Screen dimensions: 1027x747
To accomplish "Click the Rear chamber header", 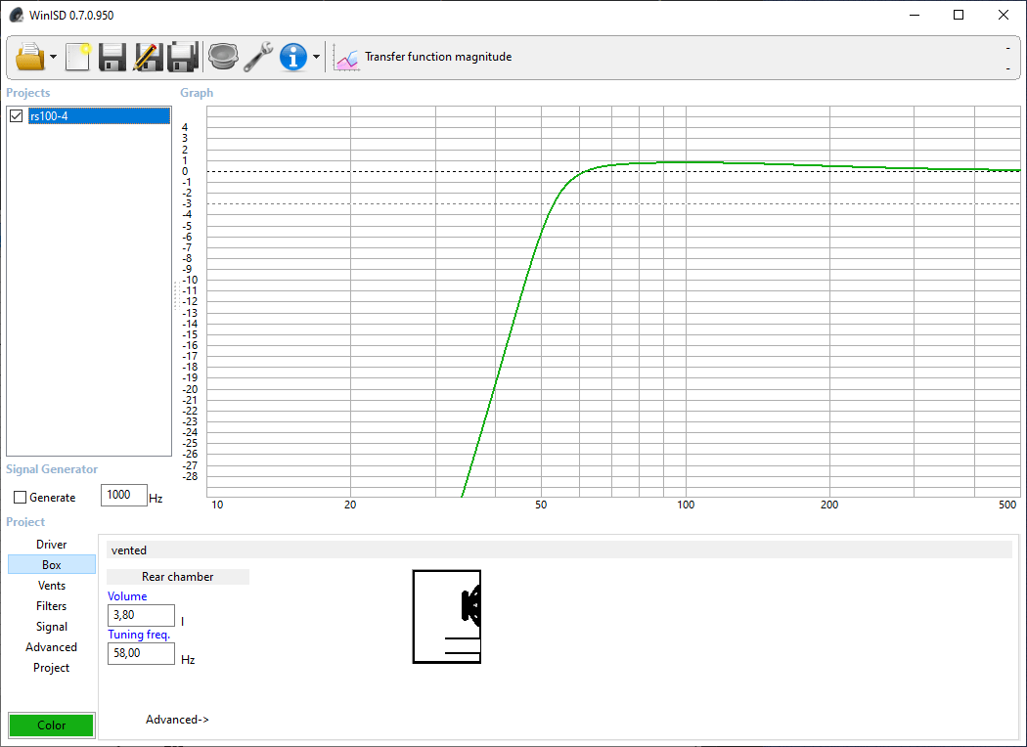I will point(177,577).
